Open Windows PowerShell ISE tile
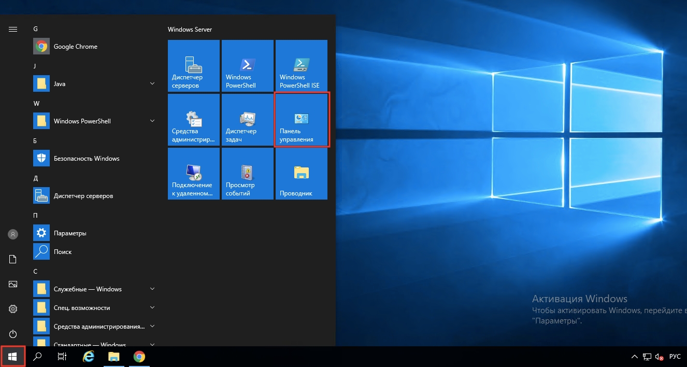 click(301, 65)
